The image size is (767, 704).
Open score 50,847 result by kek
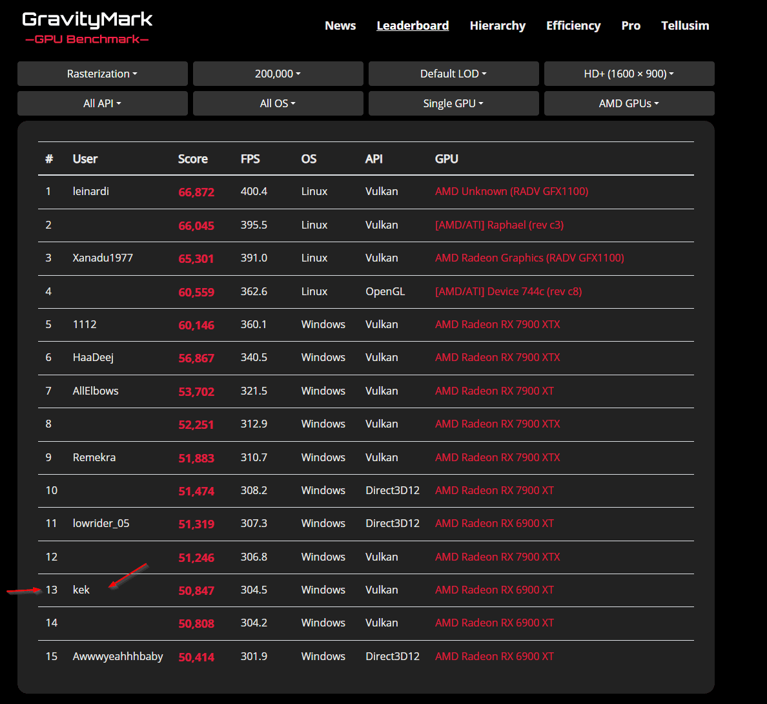pyautogui.click(x=196, y=590)
